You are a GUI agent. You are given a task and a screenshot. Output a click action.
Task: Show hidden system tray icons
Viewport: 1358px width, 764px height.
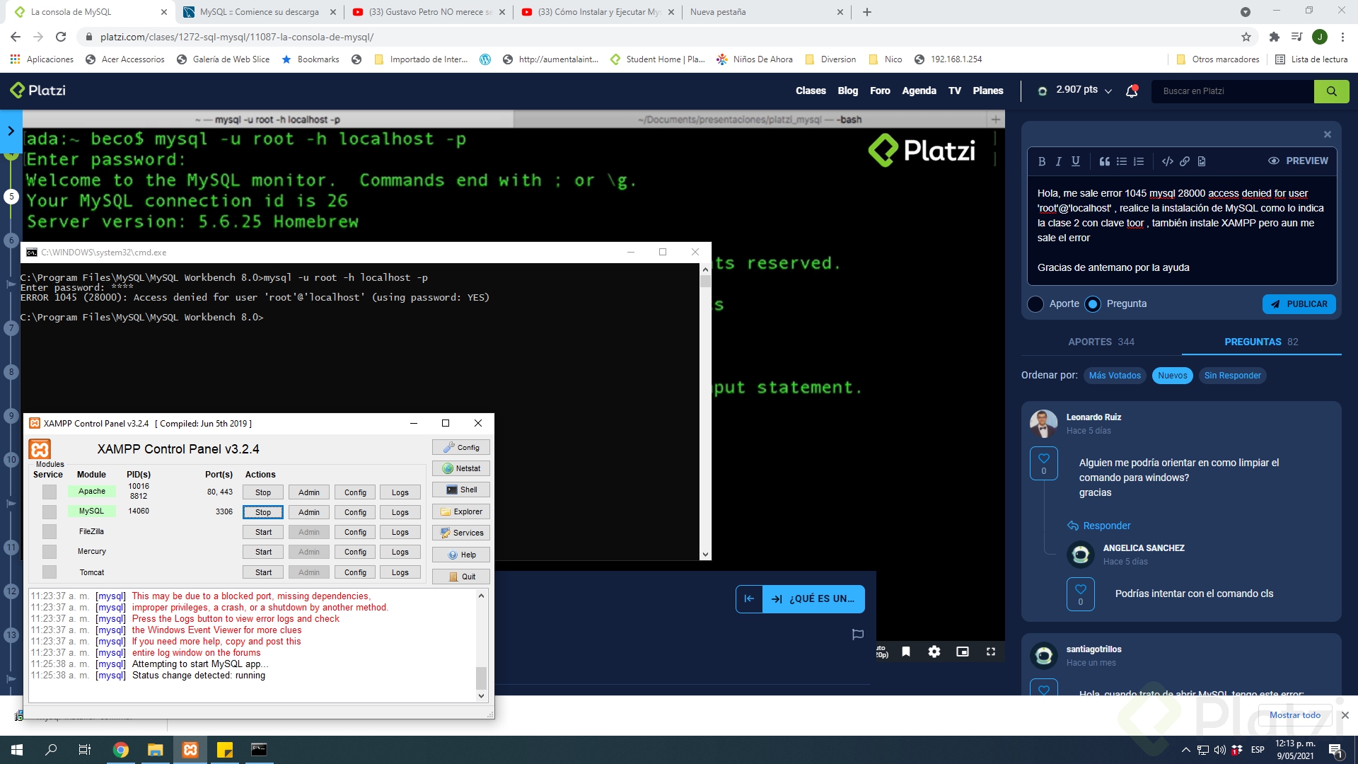click(x=1185, y=750)
